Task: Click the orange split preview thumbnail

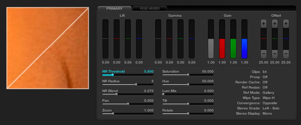Action: pos(47,48)
